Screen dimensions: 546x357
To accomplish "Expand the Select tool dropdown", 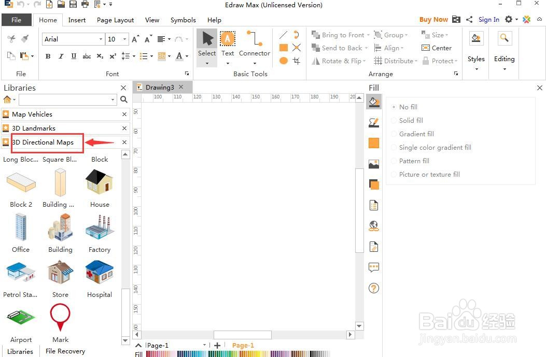I will [207, 63].
